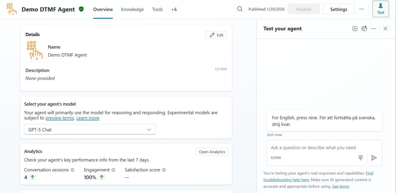The width and height of the screenshot is (396, 193).
Task: Click Satisfaction score info icon
Action: pyautogui.click(x=164, y=170)
